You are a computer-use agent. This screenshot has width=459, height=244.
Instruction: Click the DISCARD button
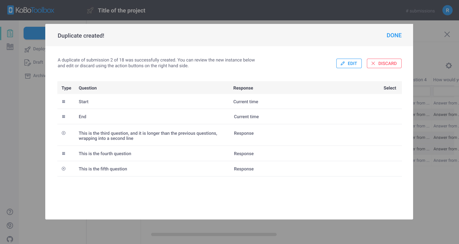(384, 63)
